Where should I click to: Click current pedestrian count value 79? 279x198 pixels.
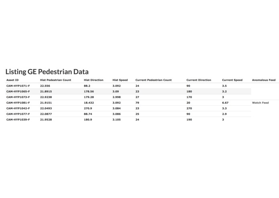137,103
